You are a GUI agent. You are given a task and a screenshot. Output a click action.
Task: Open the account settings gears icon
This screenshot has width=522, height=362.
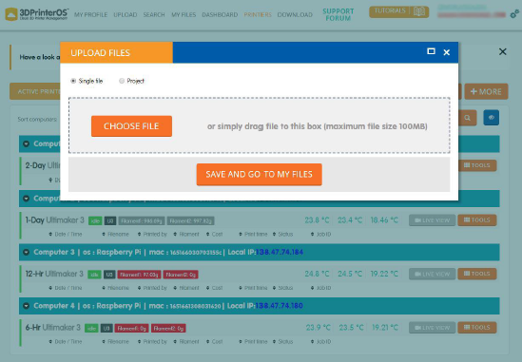point(514,13)
